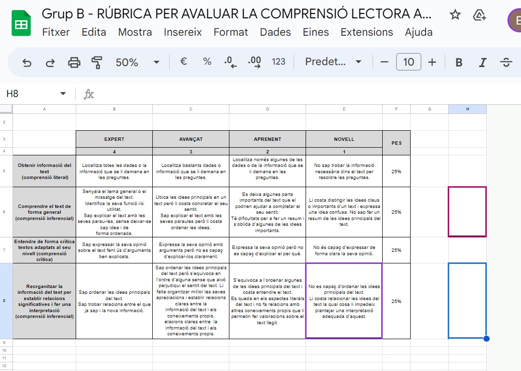The width and height of the screenshot is (521, 371).
Task: Click the formula bar fx field
Action: 89,94
